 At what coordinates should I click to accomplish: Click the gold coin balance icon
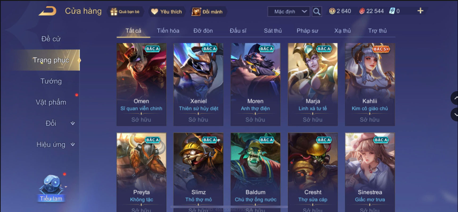pos(332,11)
